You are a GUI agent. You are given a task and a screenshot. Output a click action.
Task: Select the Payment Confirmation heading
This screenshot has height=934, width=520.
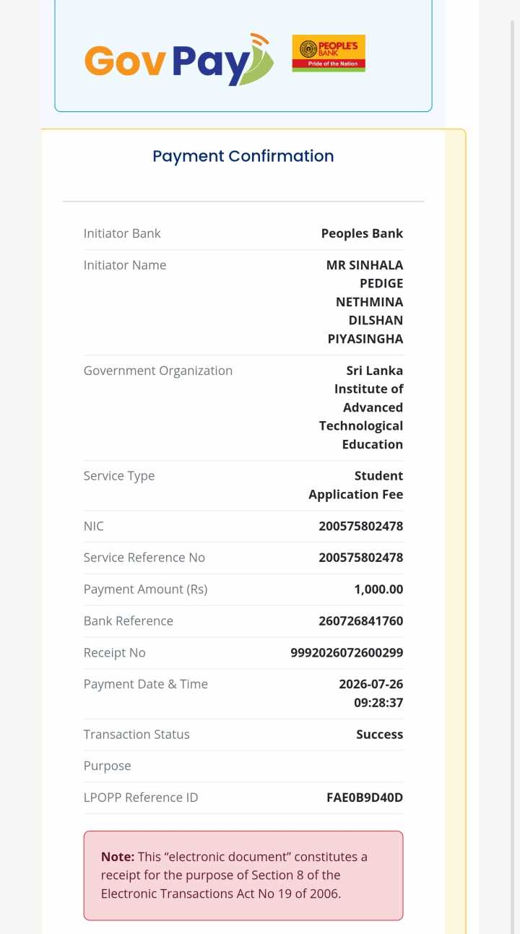coord(243,156)
